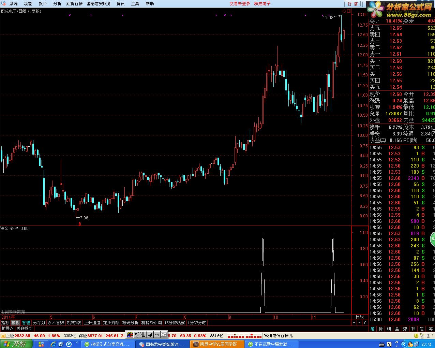Switch to 国泰君安锐智版 taskbar window
The image size is (435, 348).
click(162, 344)
